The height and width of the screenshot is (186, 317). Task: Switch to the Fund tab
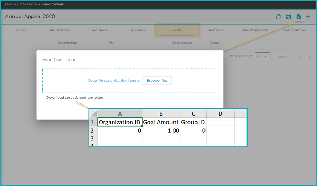pyautogui.click(x=21, y=30)
